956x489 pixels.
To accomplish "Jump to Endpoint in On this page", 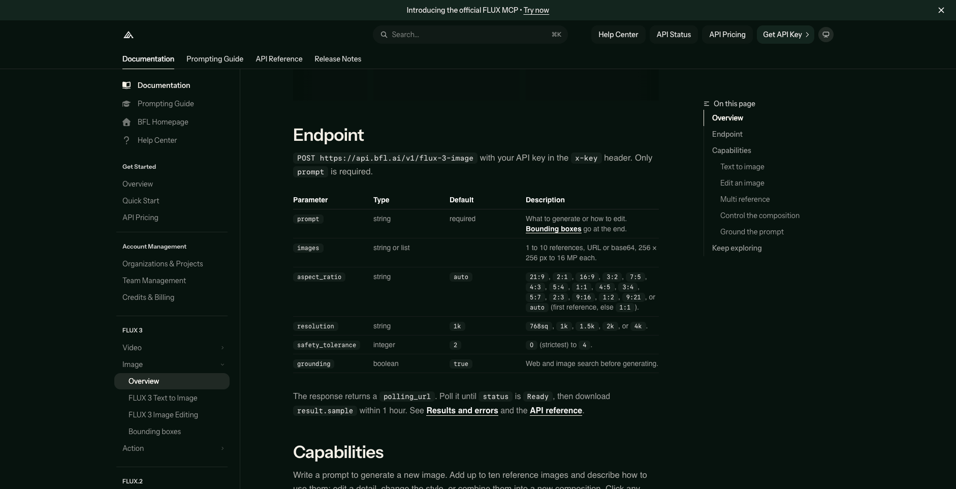I will pyautogui.click(x=727, y=134).
